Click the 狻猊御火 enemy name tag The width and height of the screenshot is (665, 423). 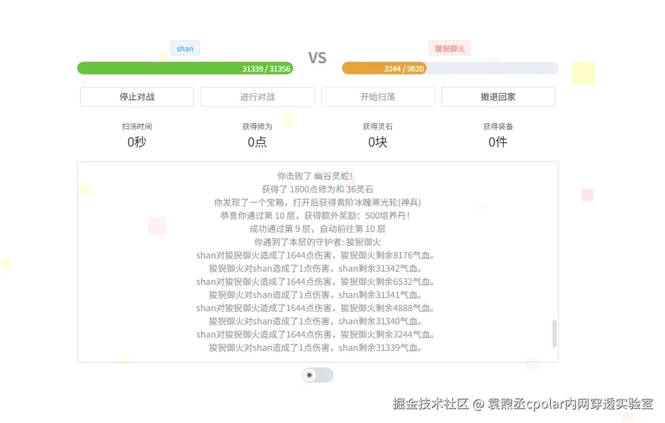pyautogui.click(x=450, y=49)
